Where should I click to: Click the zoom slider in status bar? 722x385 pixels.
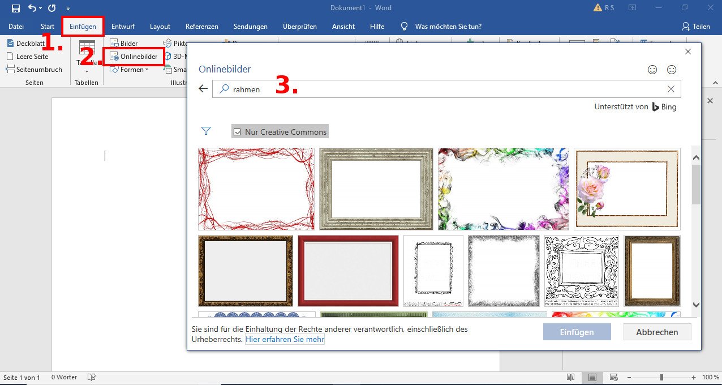point(661,378)
